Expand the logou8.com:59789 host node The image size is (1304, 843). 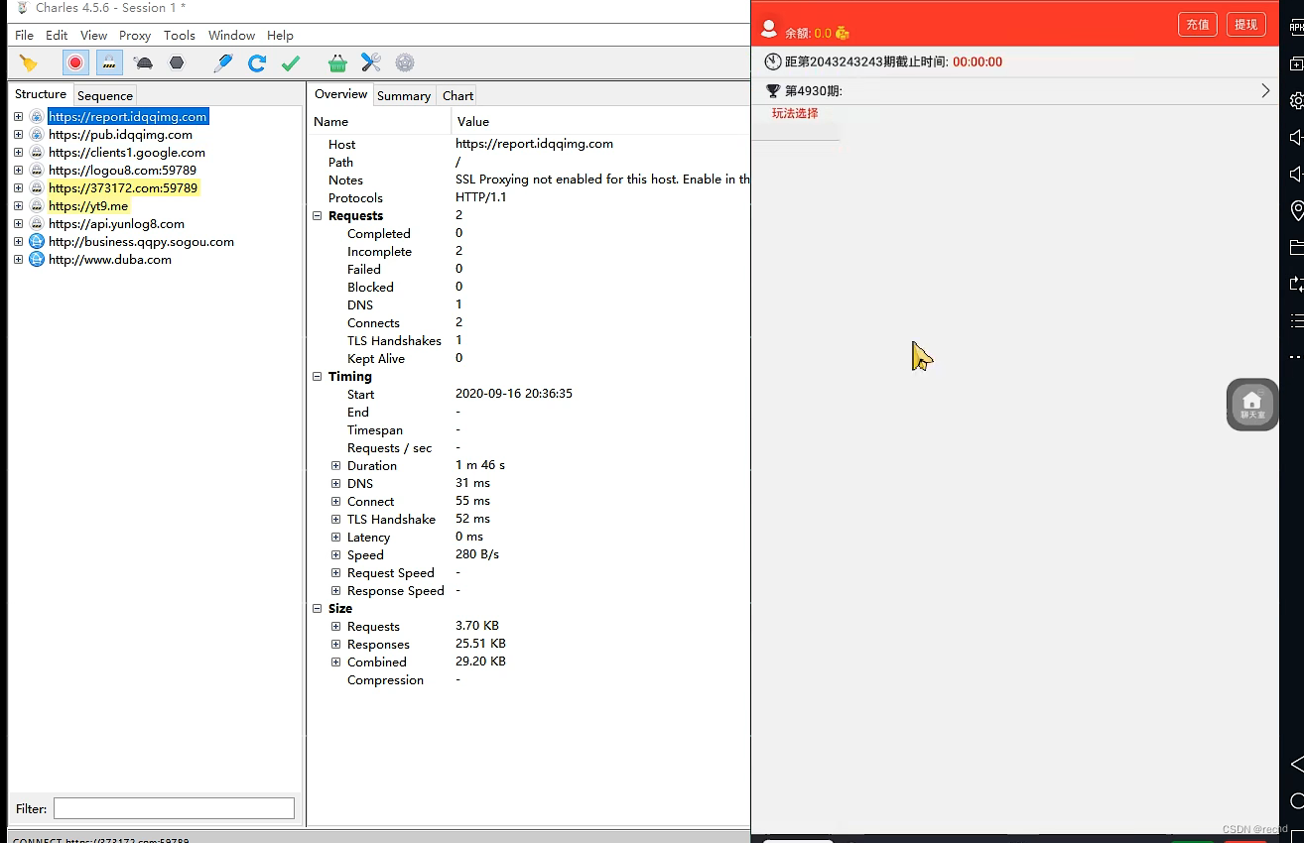click(x=18, y=171)
